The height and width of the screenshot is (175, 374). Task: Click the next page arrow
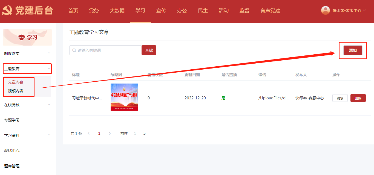point(110,134)
